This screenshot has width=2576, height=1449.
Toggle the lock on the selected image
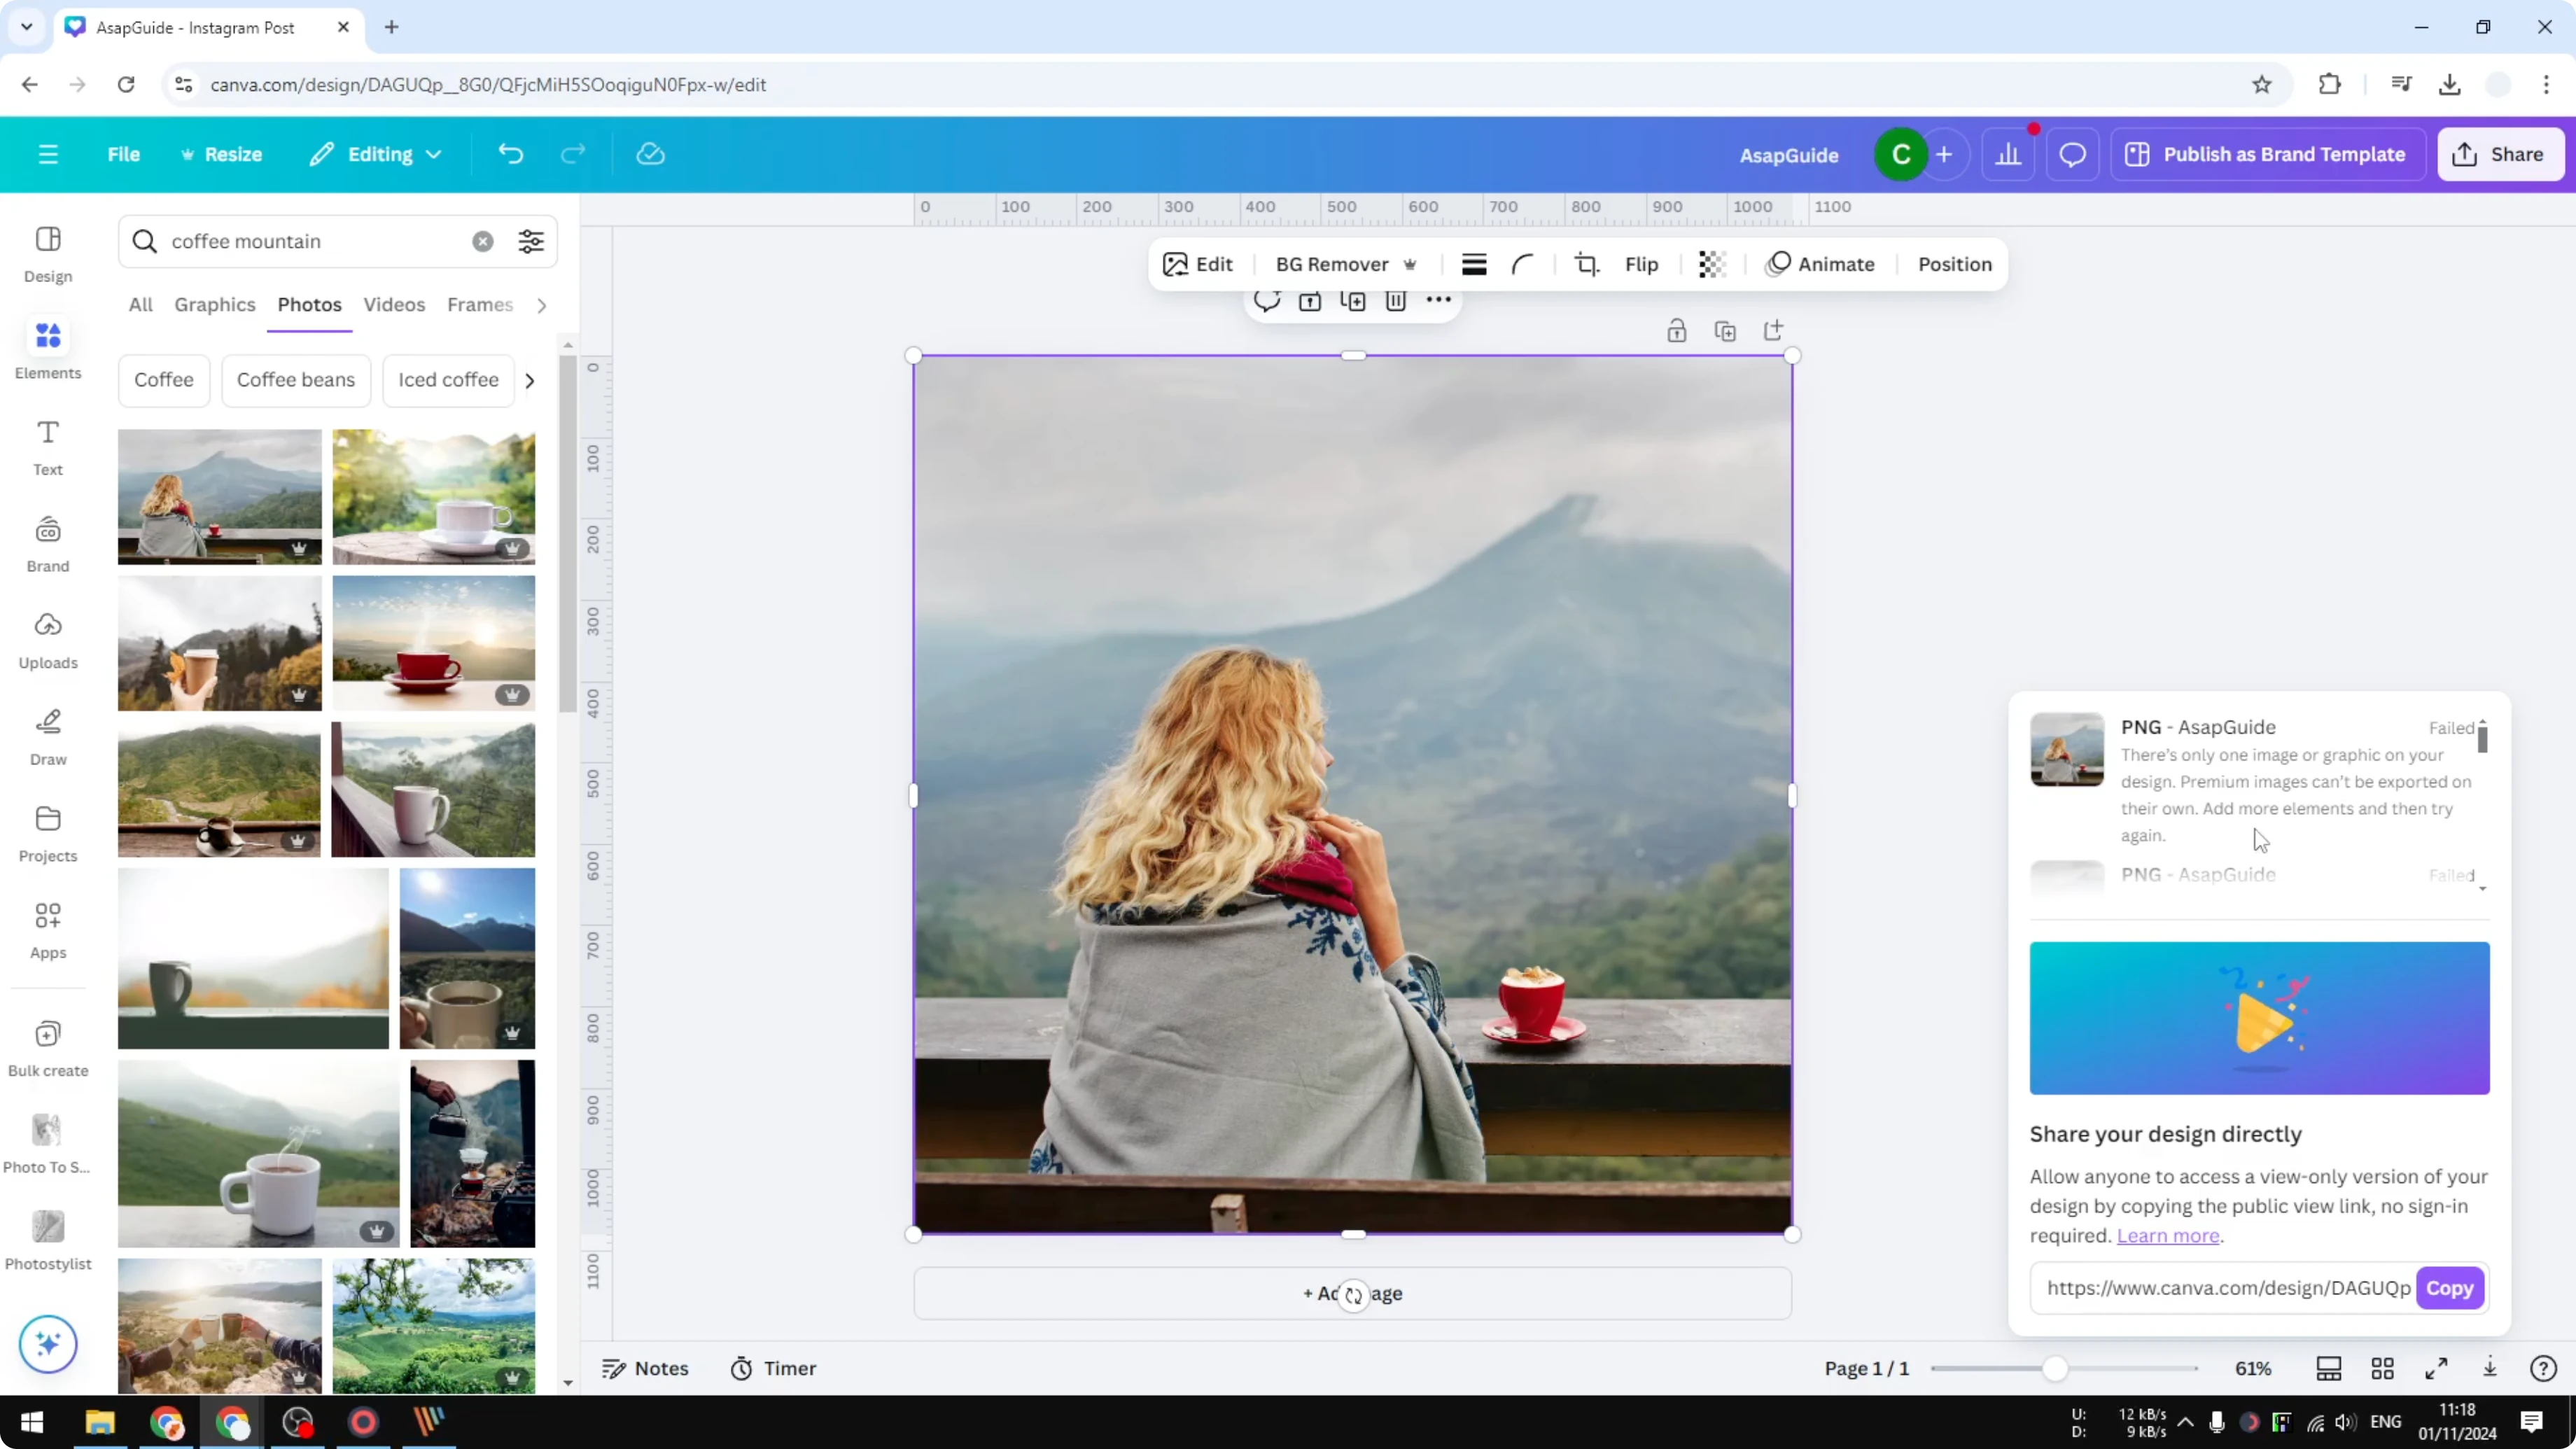[x=1677, y=330]
